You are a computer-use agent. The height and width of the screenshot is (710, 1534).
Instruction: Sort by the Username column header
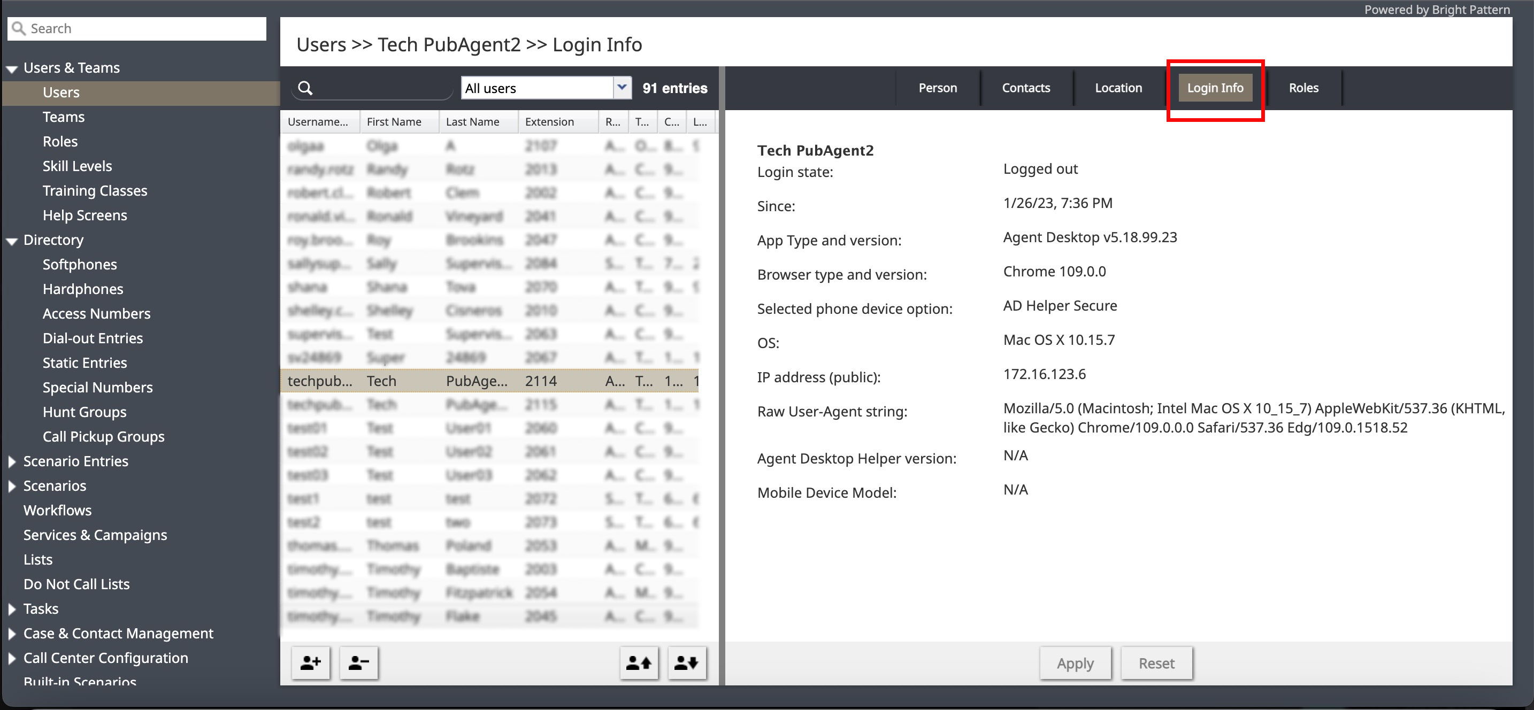[x=320, y=121]
